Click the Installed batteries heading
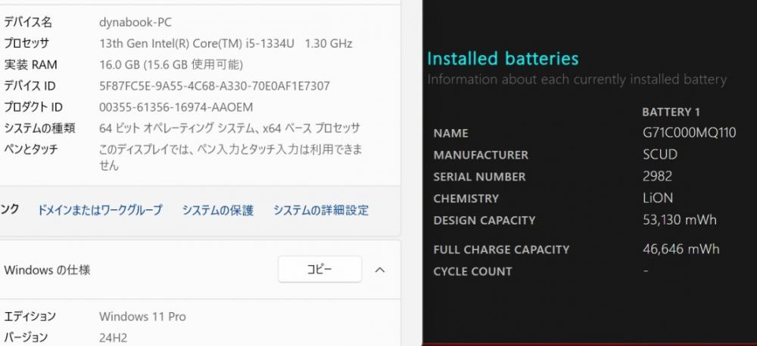This screenshot has height=346, width=757. 503,59
